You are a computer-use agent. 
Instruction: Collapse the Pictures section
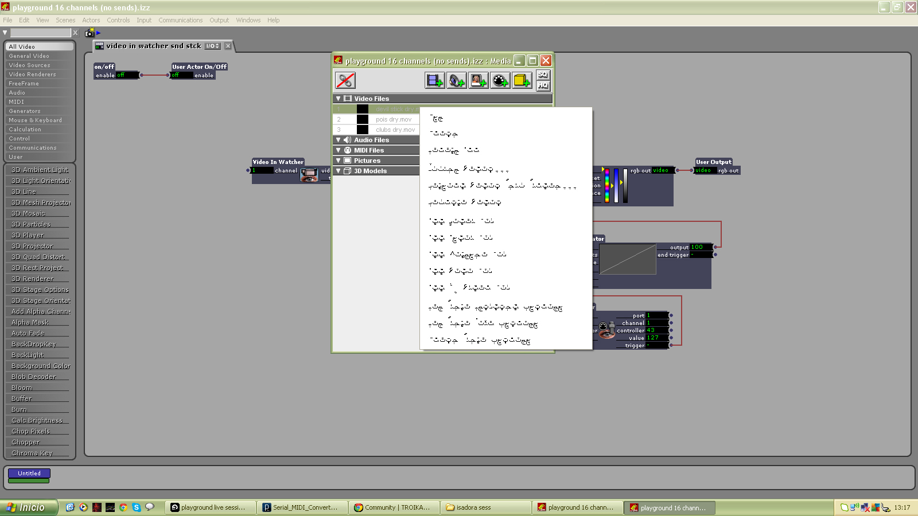(339, 161)
